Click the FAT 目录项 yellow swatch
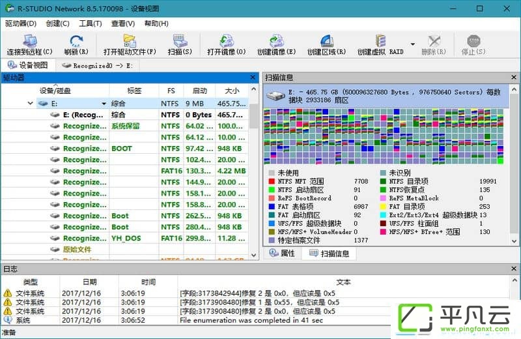Screen dimensions: 521x339 [383, 207]
